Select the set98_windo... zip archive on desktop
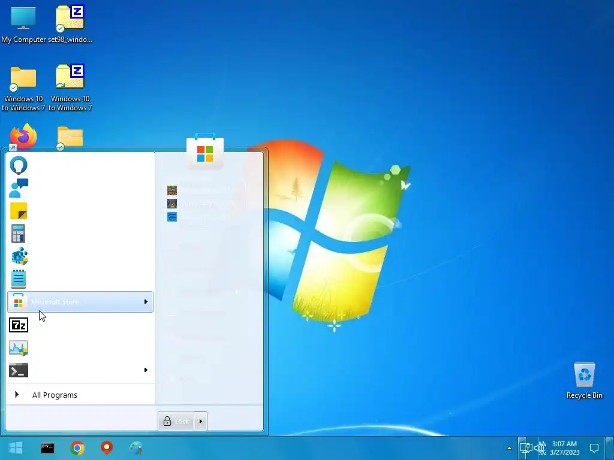 (70, 25)
